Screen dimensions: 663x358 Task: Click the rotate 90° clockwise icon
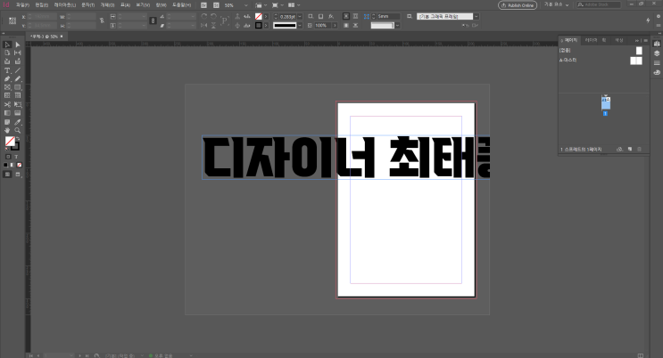(x=203, y=16)
